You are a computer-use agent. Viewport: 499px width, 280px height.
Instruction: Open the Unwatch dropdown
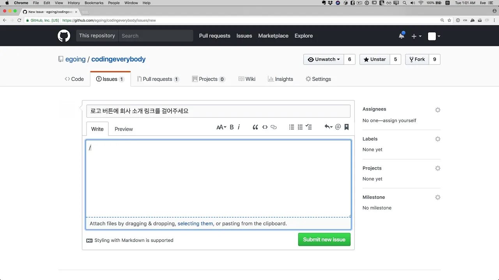pyautogui.click(x=324, y=59)
